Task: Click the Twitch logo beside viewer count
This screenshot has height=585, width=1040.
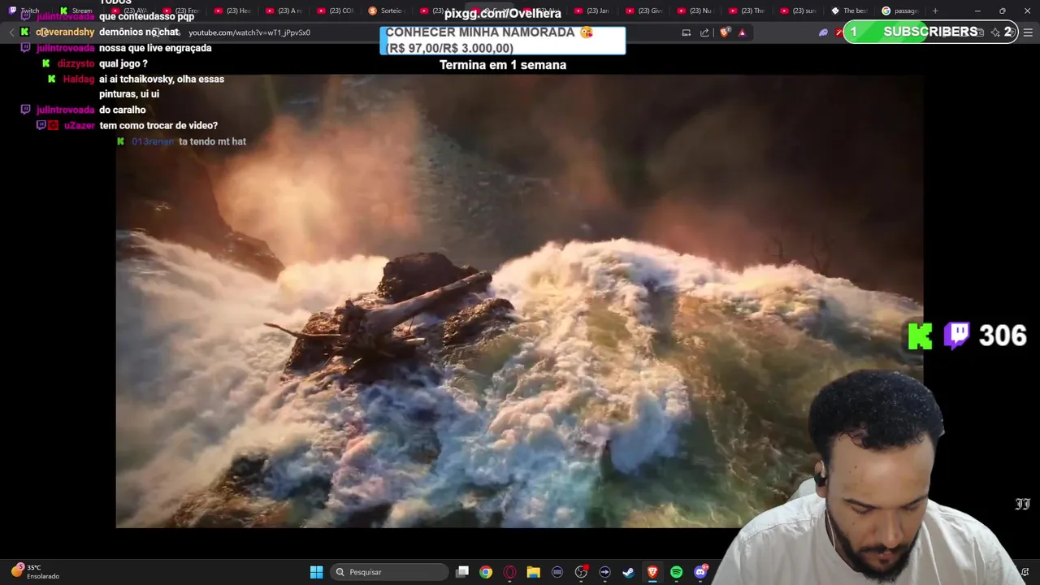Action: 957,336
